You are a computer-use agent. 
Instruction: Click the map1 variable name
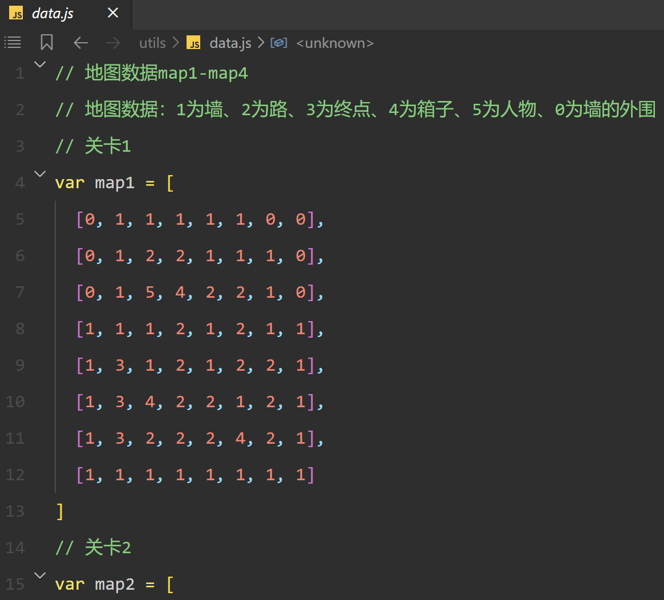pyautogui.click(x=115, y=182)
